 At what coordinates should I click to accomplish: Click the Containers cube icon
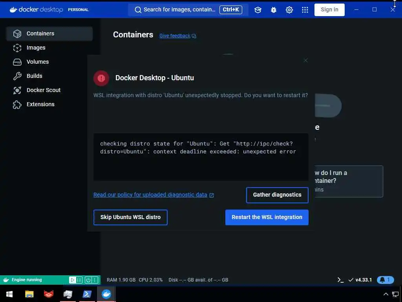pyautogui.click(x=17, y=34)
